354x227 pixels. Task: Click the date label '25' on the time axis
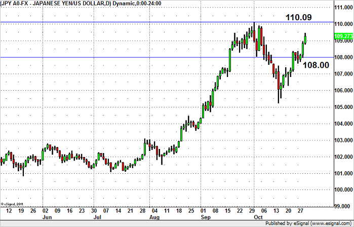click(191, 211)
